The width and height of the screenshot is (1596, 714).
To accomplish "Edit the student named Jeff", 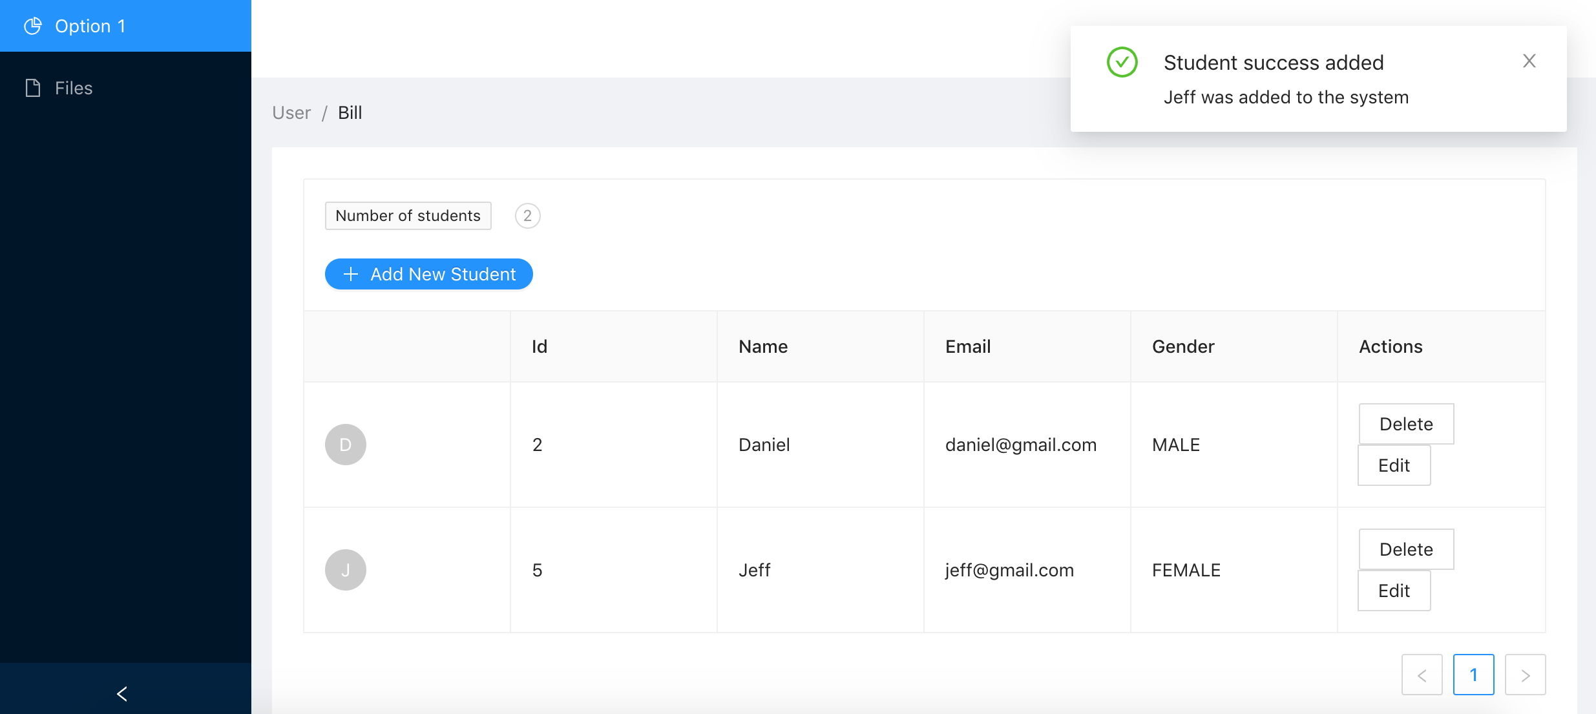I will [x=1394, y=590].
